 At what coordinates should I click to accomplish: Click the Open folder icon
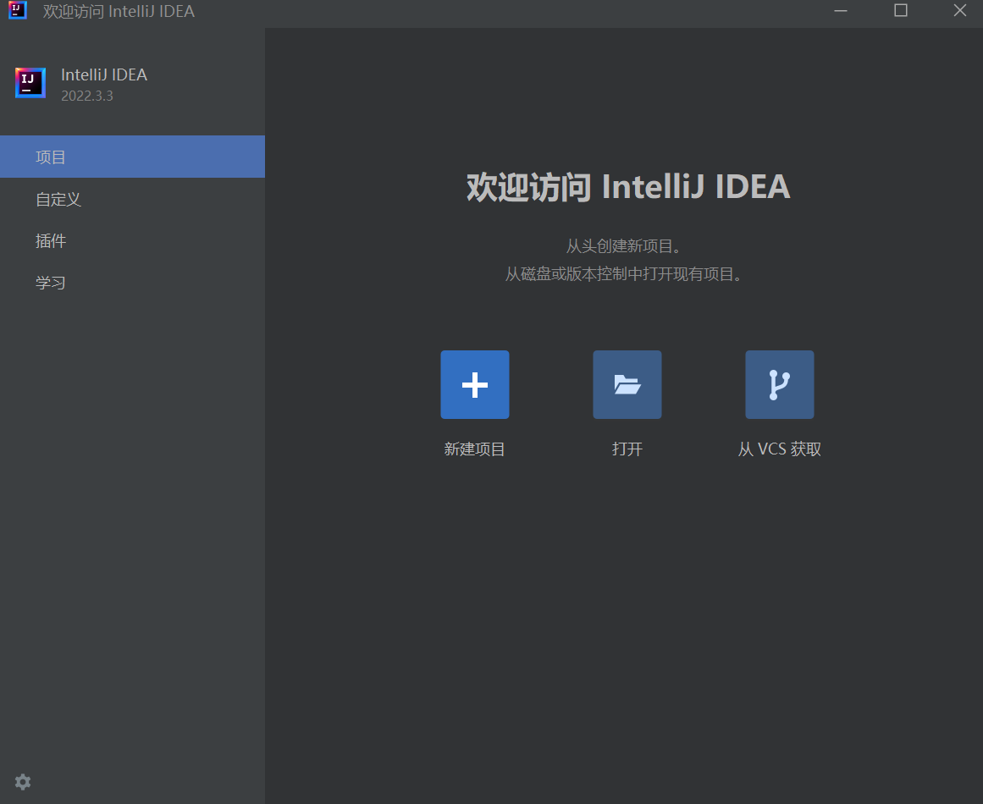[627, 385]
